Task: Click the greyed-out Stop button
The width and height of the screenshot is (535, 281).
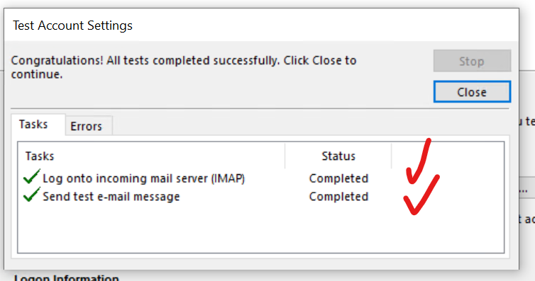Action: [472, 61]
